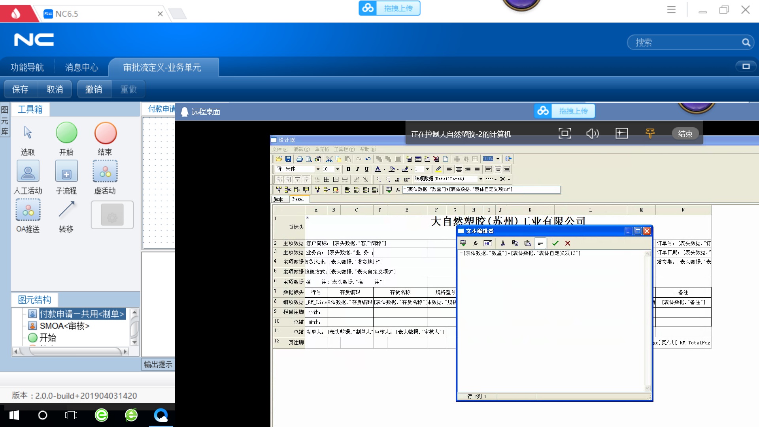Click the confirm green checkmark in 文本编辑器
The image size is (759, 427).
pyautogui.click(x=555, y=243)
